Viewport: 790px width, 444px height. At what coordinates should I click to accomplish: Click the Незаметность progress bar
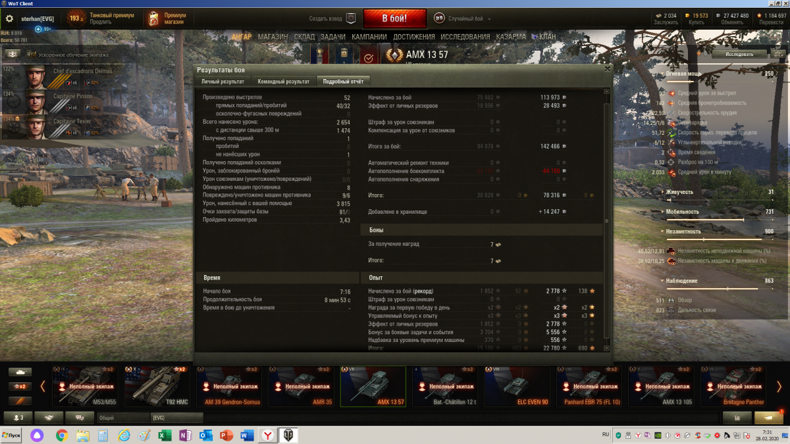[720, 240]
